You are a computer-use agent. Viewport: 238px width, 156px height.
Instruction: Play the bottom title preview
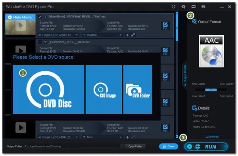tap(21, 127)
